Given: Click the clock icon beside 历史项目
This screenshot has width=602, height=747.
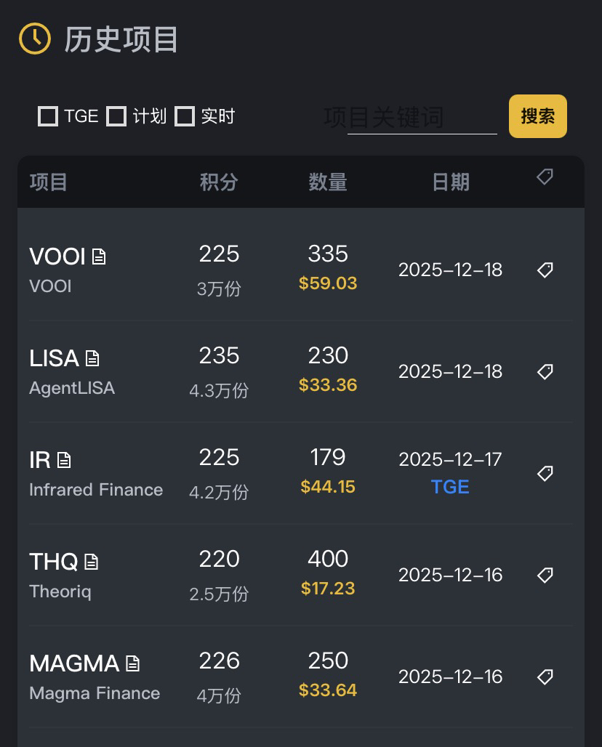Looking at the screenshot, I should [x=34, y=39].
